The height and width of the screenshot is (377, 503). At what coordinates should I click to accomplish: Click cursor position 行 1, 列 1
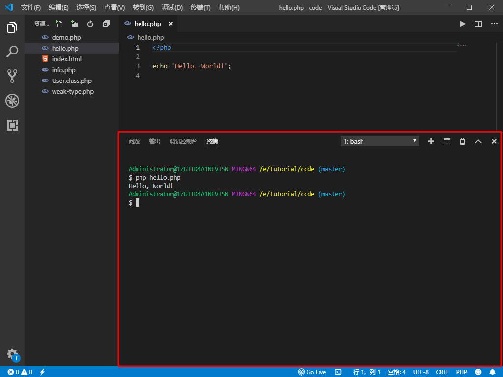pos(366,372)
